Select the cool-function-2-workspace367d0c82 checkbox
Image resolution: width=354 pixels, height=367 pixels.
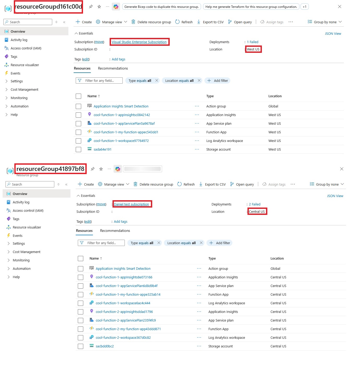coord(80,338)
